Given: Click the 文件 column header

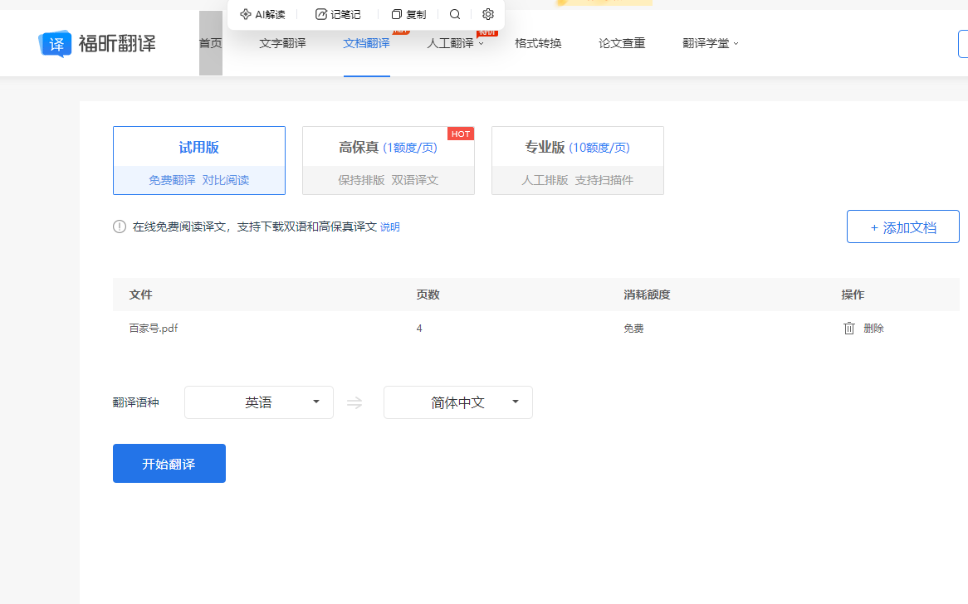Looking at the screenshot, I should coord(141,295).
